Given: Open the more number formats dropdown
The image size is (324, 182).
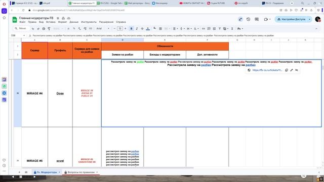Looking at the screenshot, I should click(91, 29).
